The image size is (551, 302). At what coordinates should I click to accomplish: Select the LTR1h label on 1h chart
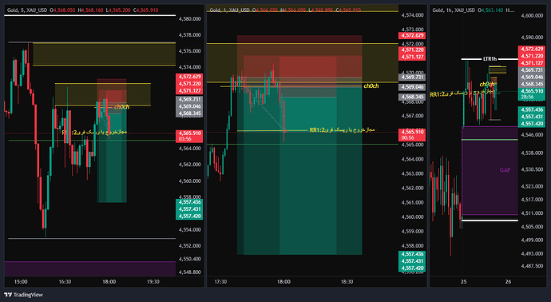(x=490, y=58)
